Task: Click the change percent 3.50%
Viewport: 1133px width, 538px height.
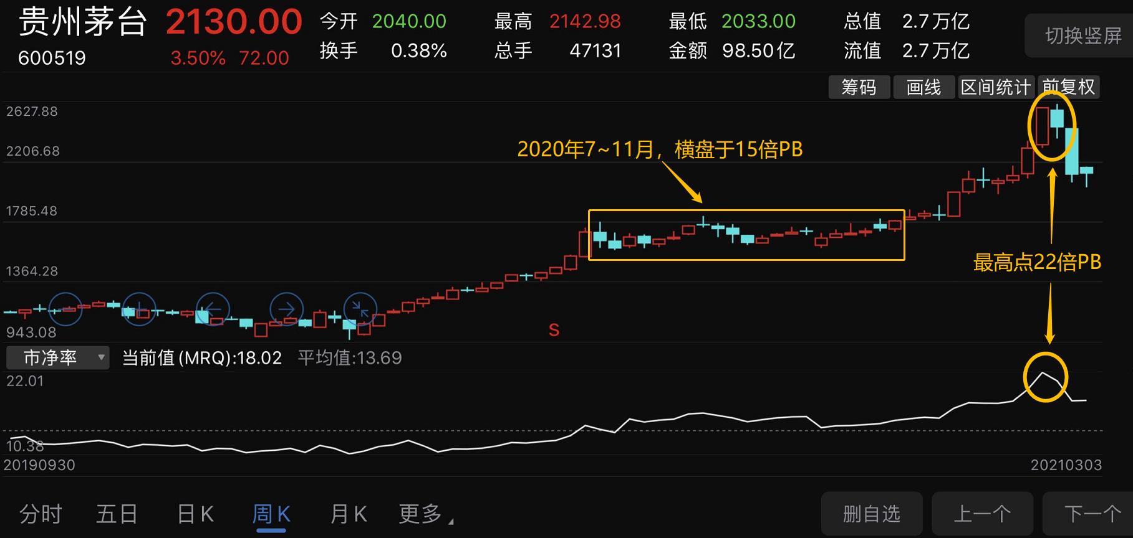Action: coord(198,58)
